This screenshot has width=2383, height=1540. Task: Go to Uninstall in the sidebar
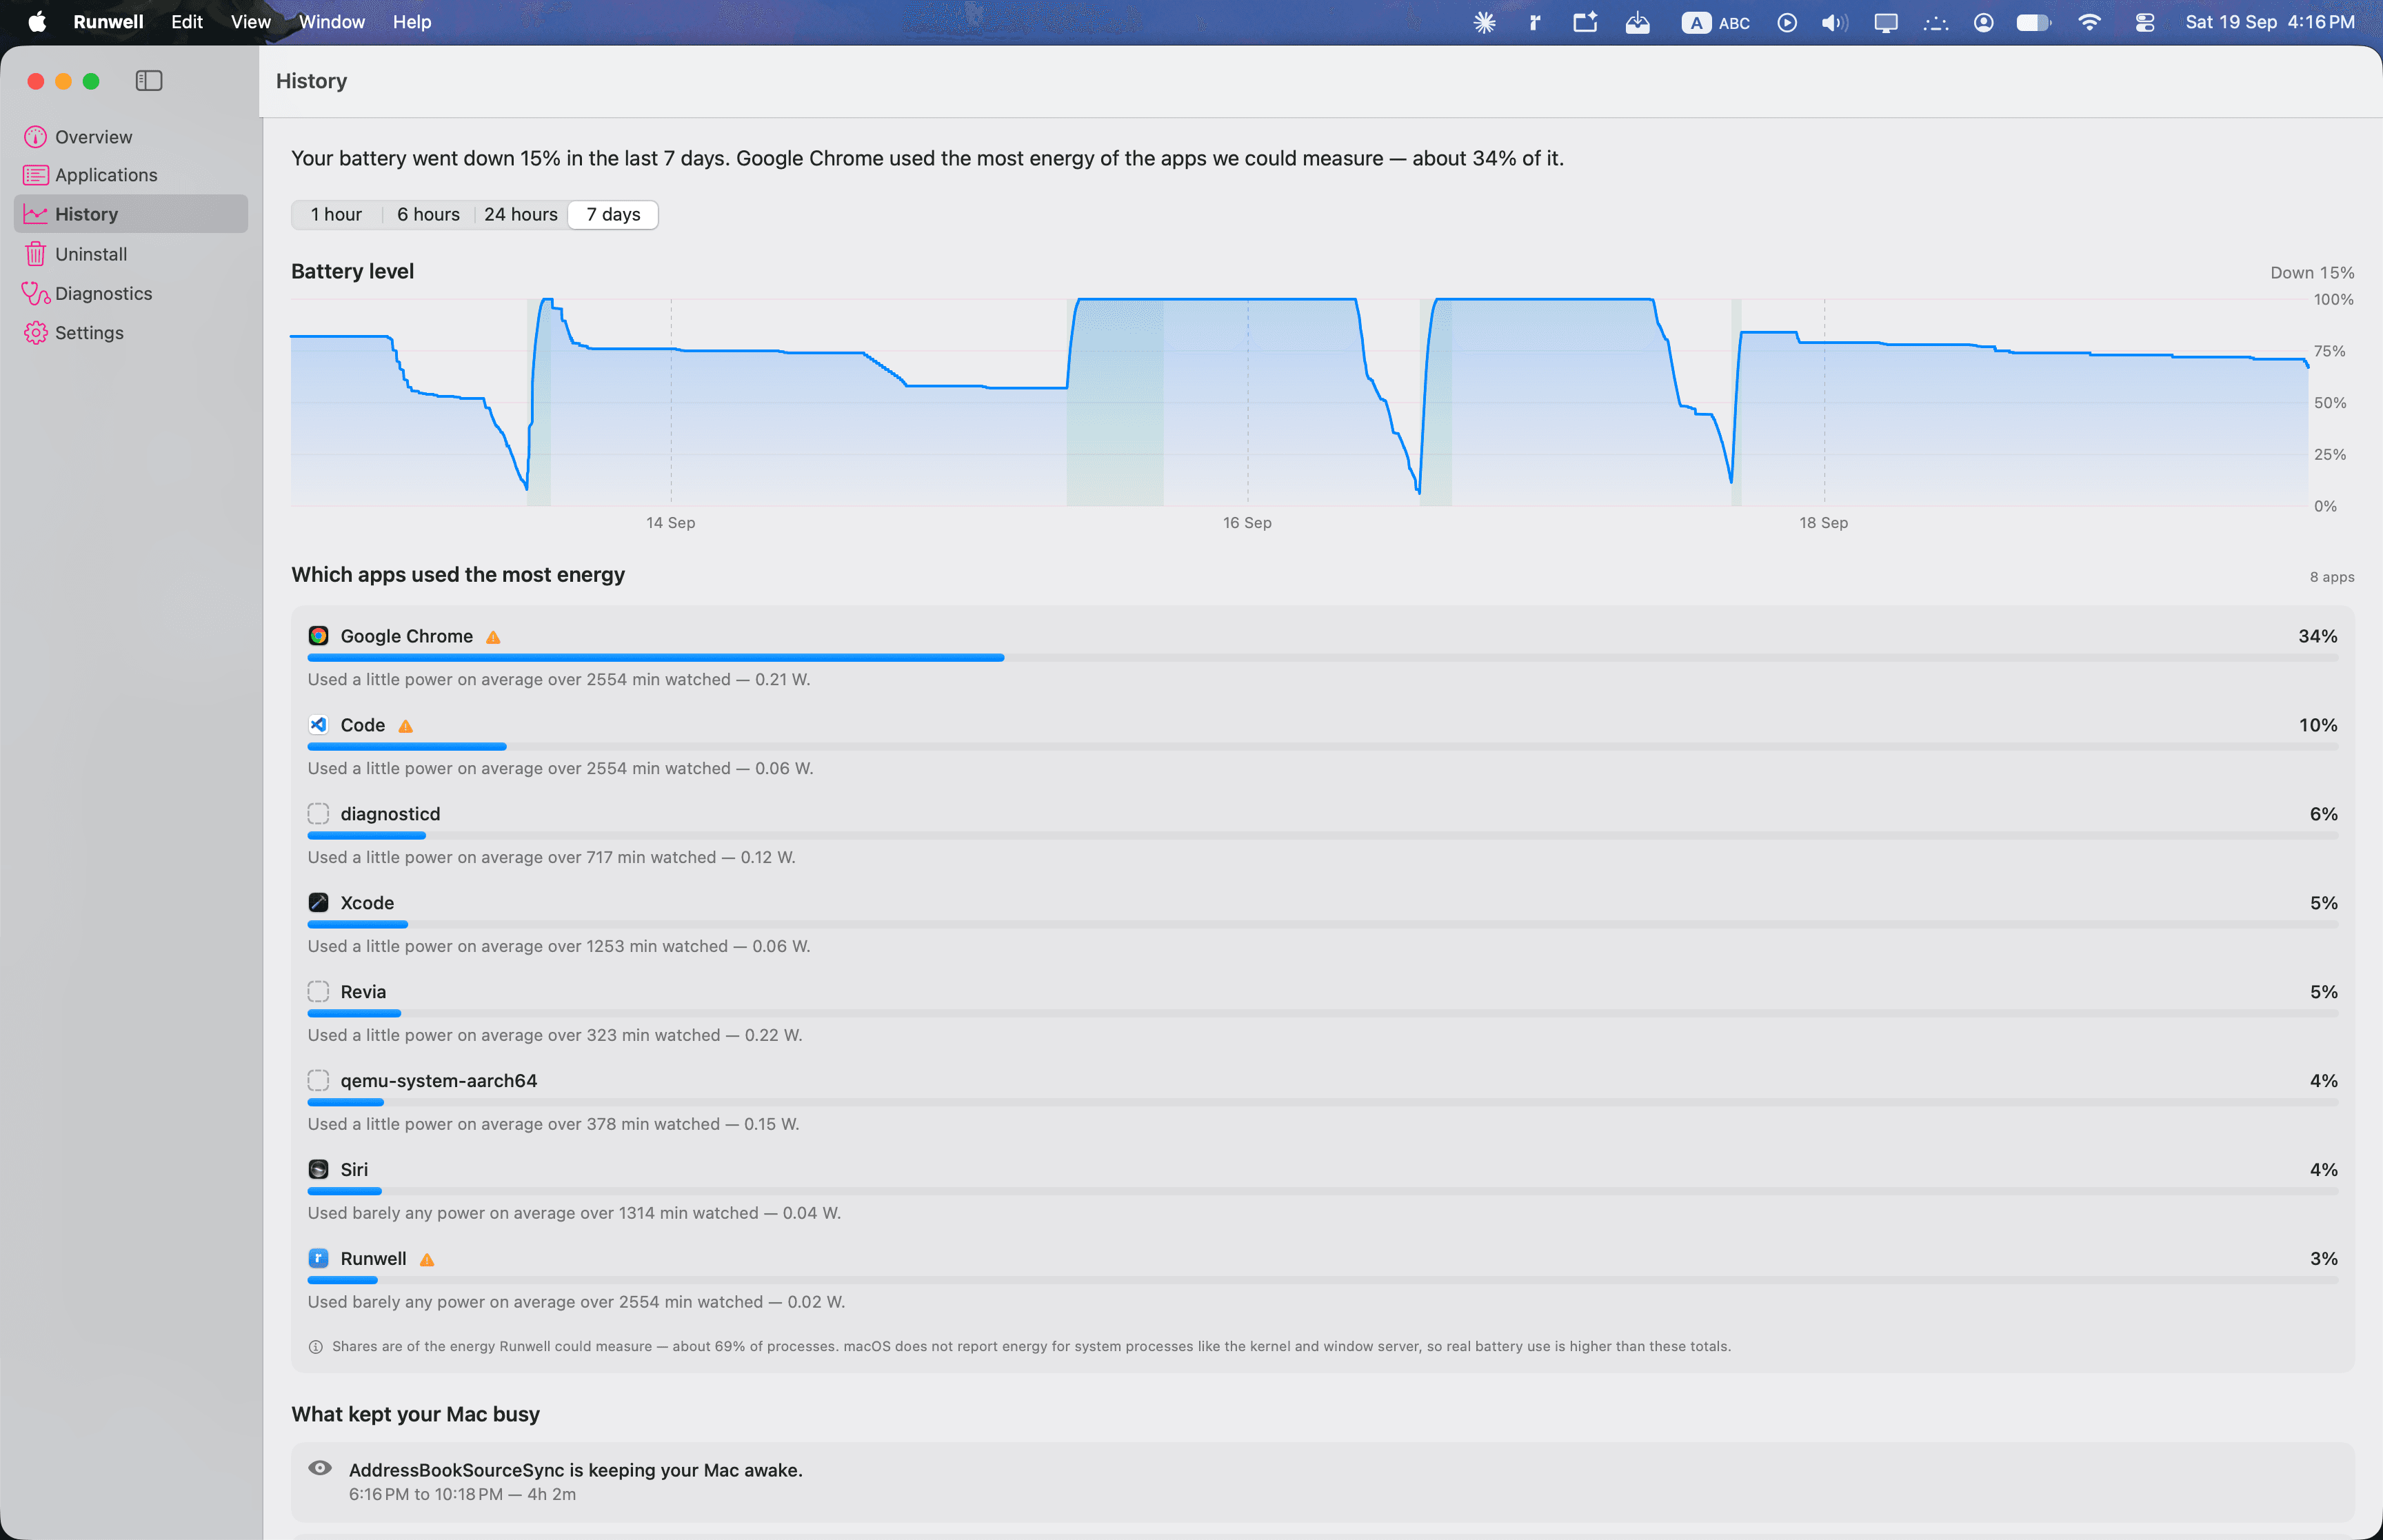pos(131,254)
